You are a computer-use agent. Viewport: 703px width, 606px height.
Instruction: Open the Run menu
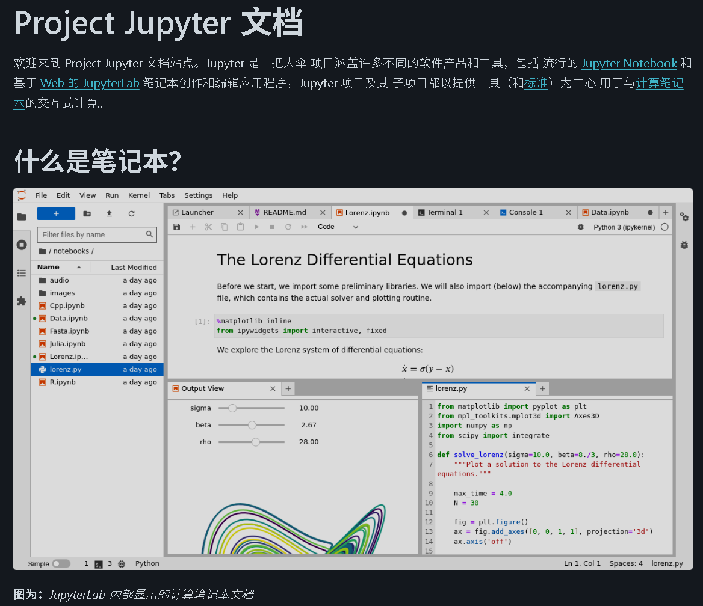(x=112, y=195)
